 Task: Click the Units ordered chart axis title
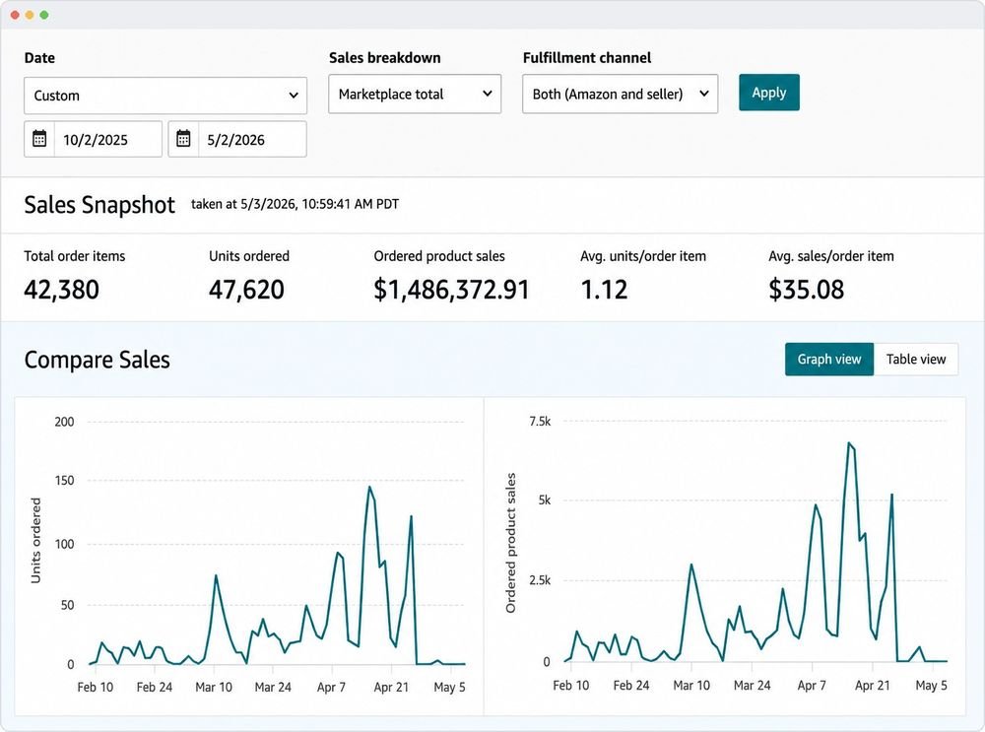click(x=35, y=540)
